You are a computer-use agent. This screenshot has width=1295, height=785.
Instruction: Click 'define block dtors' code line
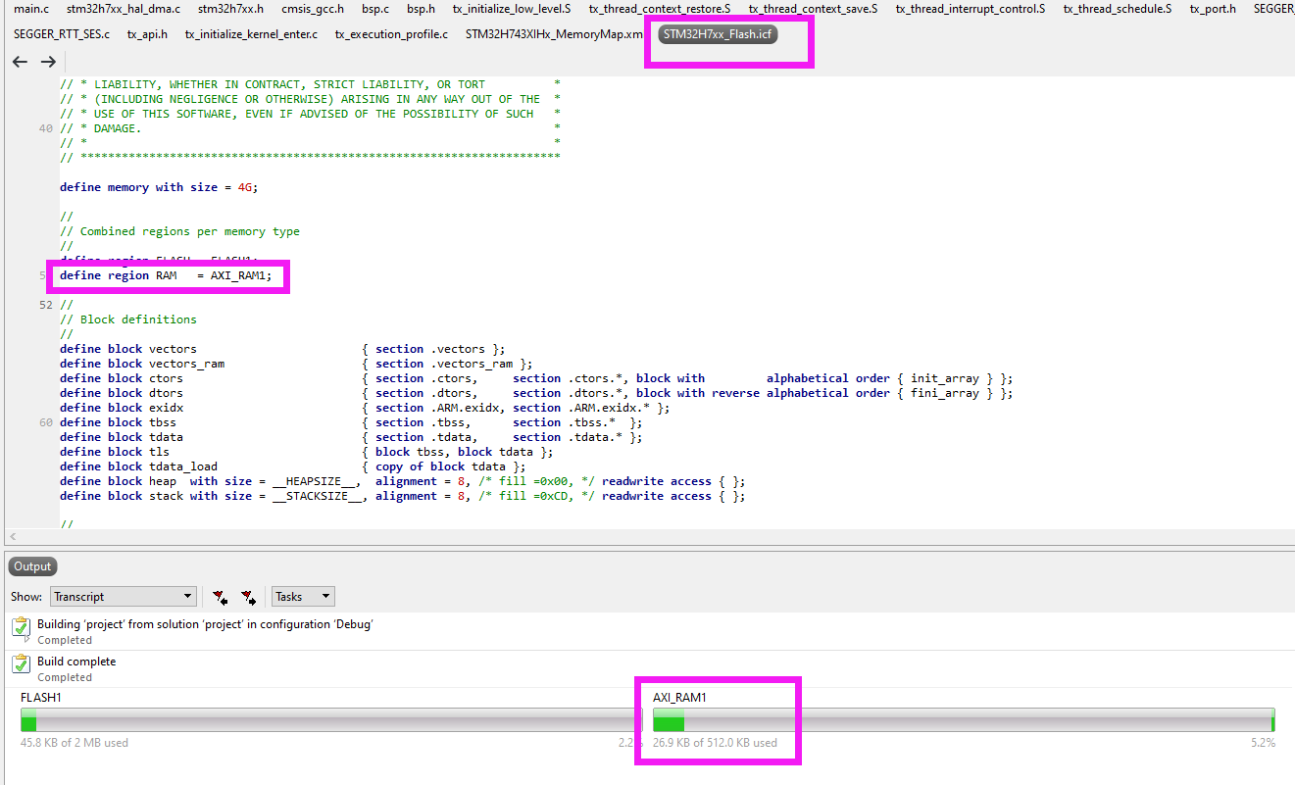[536, 393]
